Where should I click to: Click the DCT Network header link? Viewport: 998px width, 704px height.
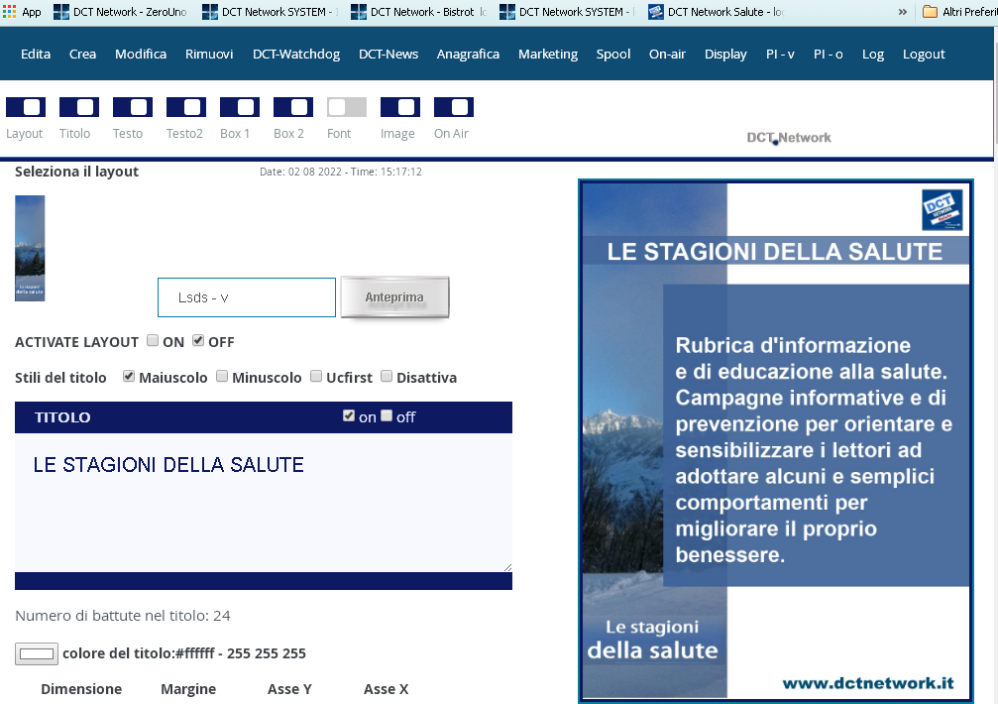click(x=789, y=138)
